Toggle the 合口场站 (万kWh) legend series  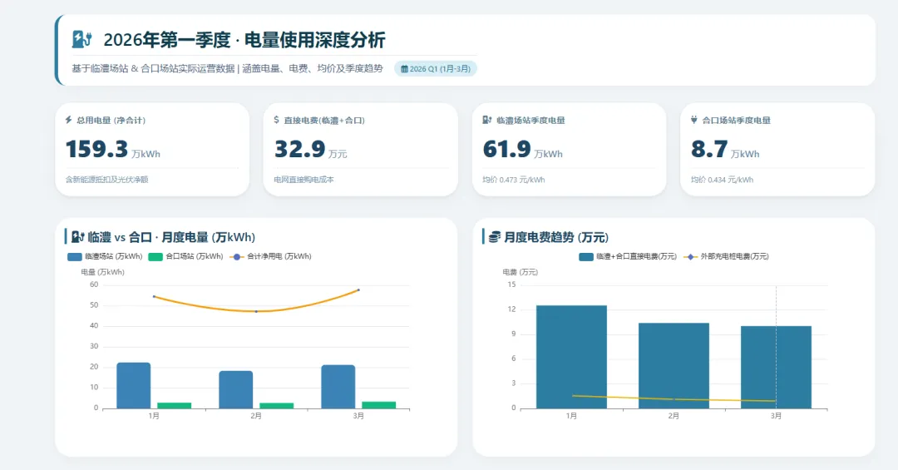[185, 257]
